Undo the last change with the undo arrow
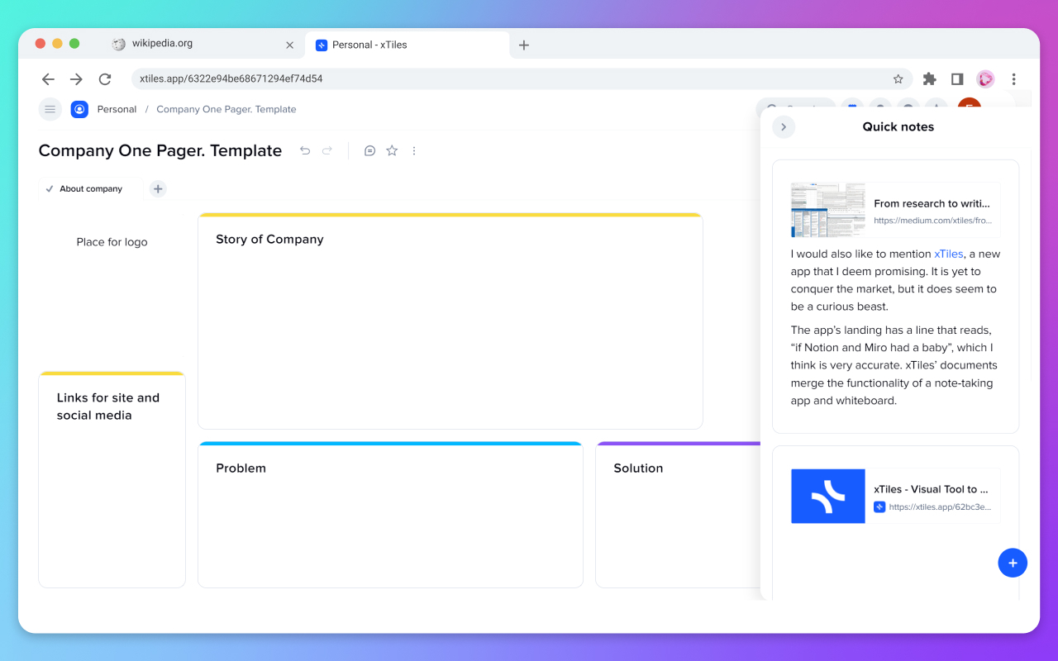Image resolution: width=1058 pixels, height=661 pixels. pos(305,150)
